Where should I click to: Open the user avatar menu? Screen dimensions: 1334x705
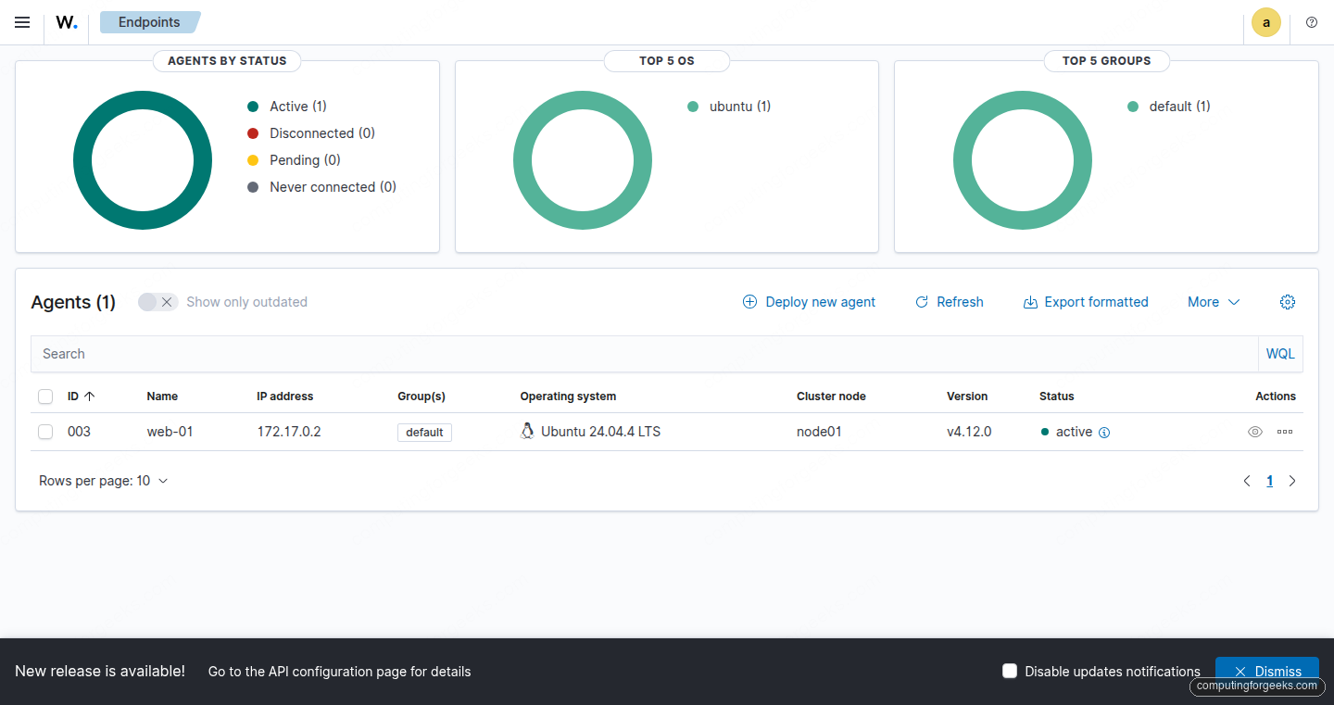point(1266,22)
